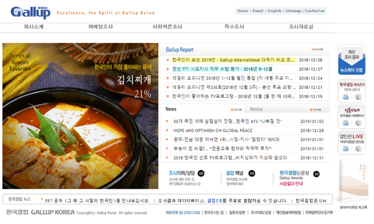The height and width of the screenshot is (224, 374).
Task: Switch to the Notice tab
Action: click(256, 109)
